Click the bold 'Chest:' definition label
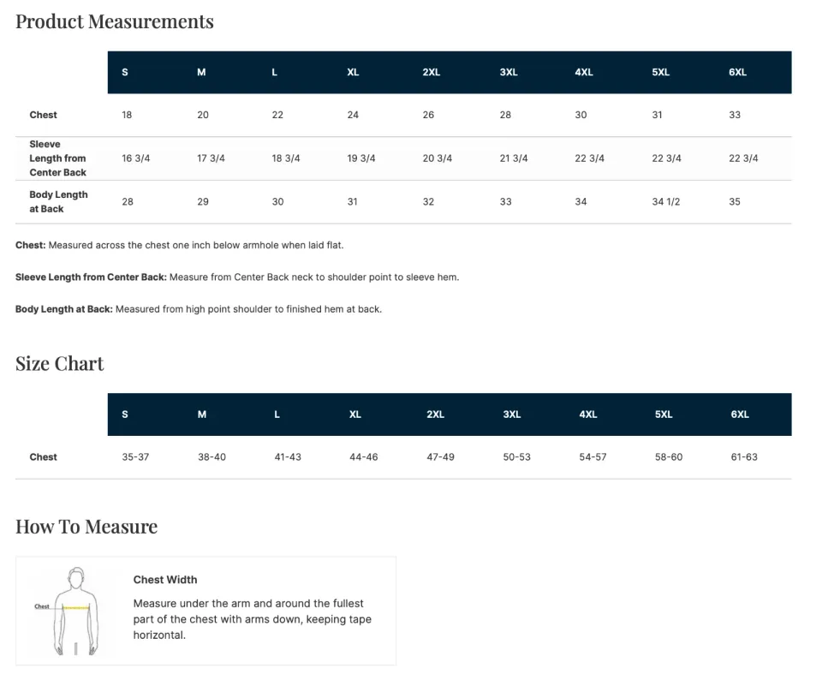 (31, 245)
